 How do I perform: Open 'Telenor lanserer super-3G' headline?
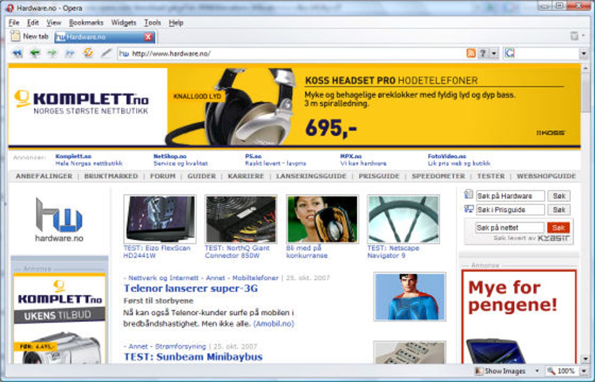(x=191, y=288)
